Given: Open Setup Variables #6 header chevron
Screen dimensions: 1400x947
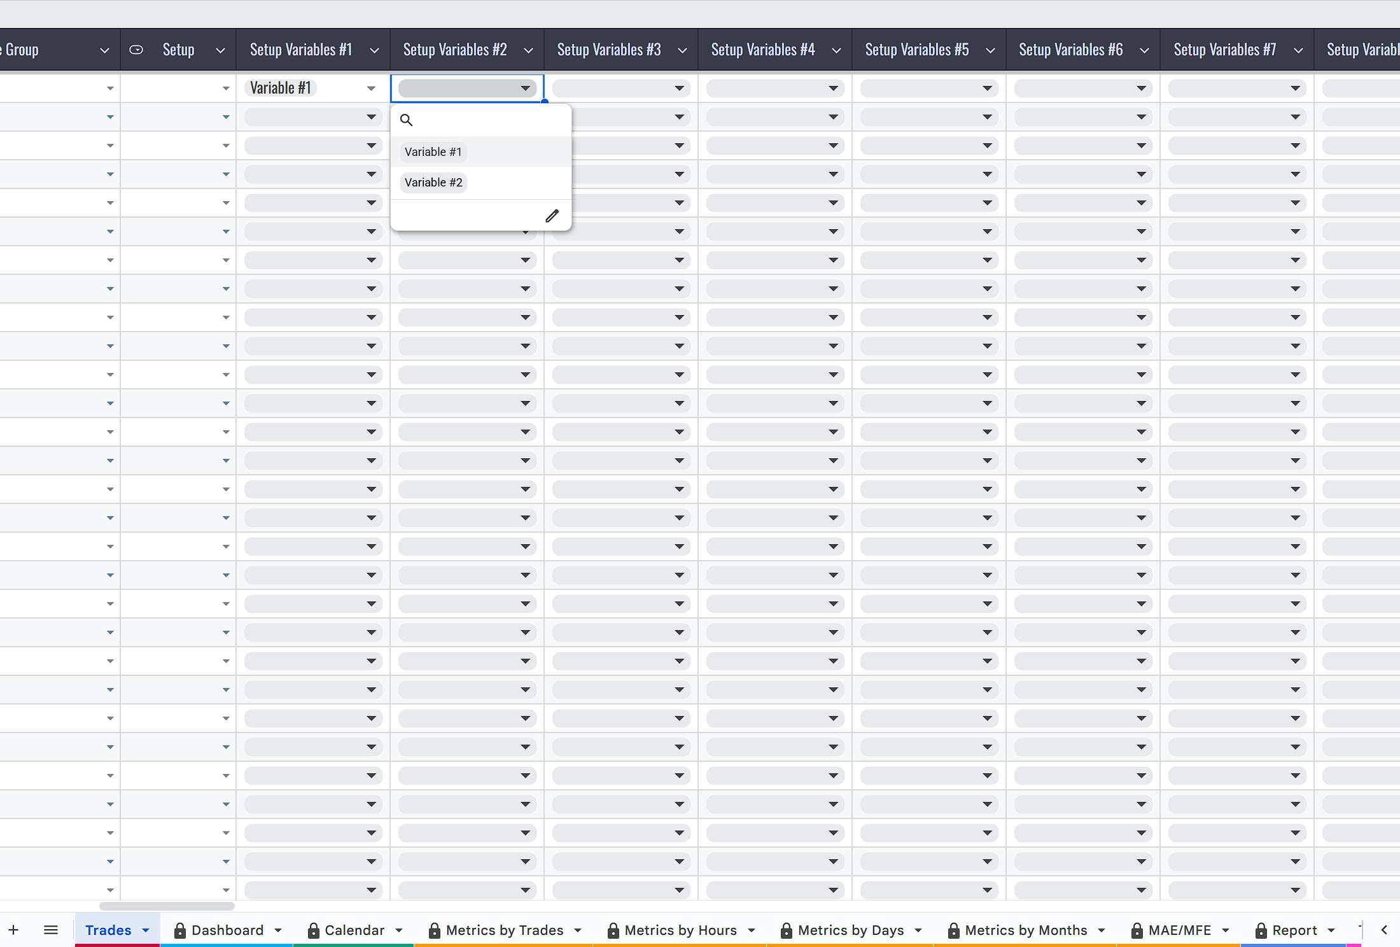Looking at the screenshot, I should point(1144,50).
